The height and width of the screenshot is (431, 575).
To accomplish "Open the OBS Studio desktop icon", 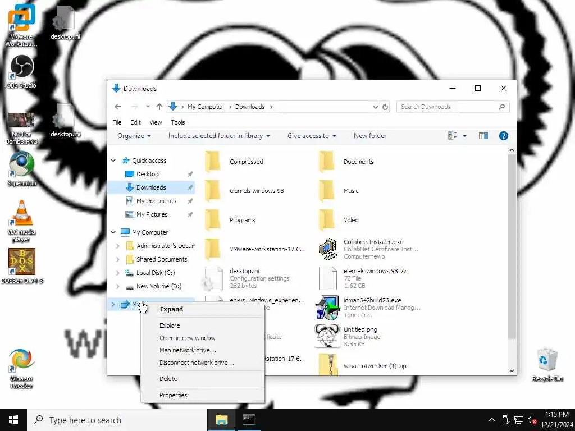I will pyautogui.click(x=22, y=72).
